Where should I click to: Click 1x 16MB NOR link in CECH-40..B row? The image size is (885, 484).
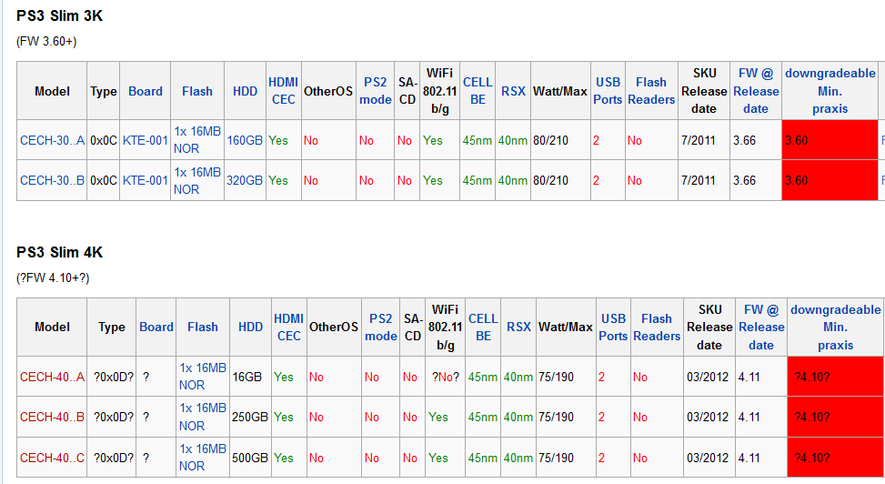coord(203,417)
